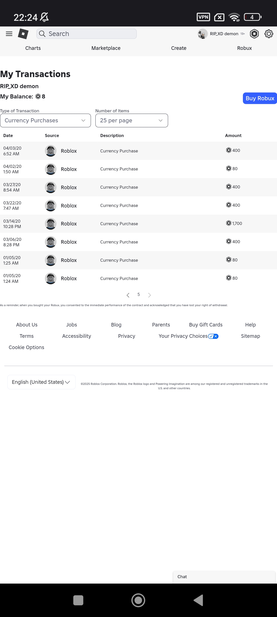Go to the Create tab
The height and width of the screenshot is (617, 277).
pos(179,48)
